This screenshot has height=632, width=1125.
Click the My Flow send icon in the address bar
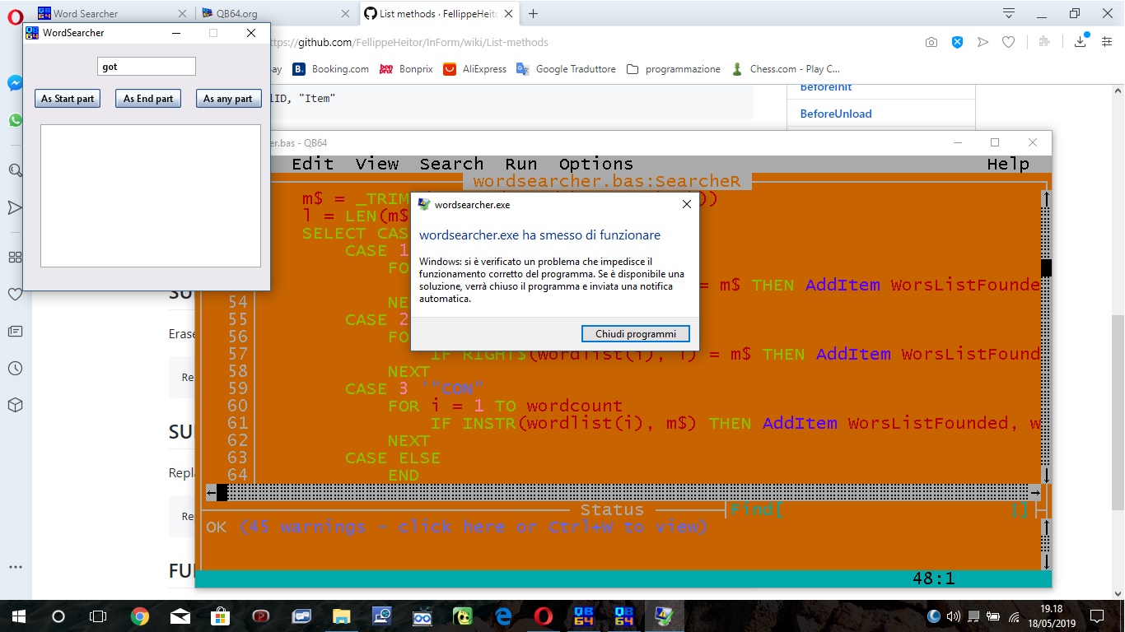[983, 42]
